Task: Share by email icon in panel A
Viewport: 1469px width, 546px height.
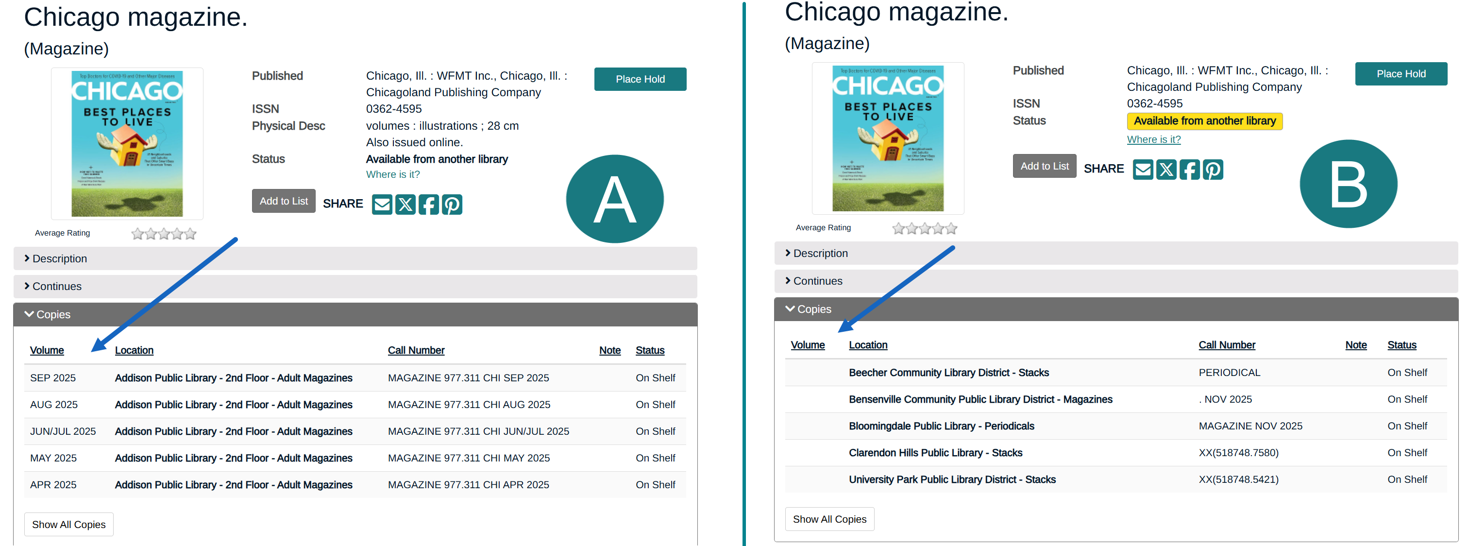Action: point(382,204)
